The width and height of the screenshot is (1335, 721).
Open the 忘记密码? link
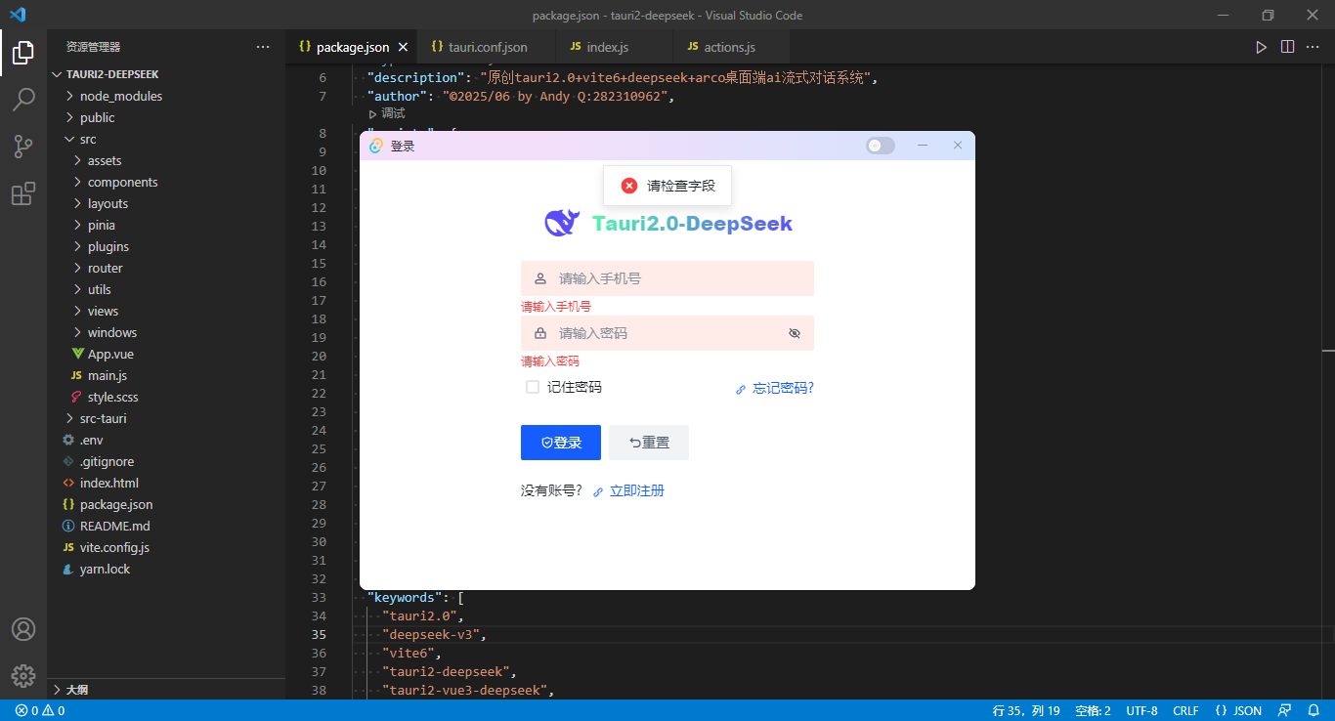(x=775, y=388)
